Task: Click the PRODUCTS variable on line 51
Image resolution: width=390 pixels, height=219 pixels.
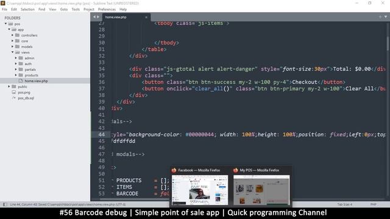Action: pyautogui.click(x=129, y=180)
